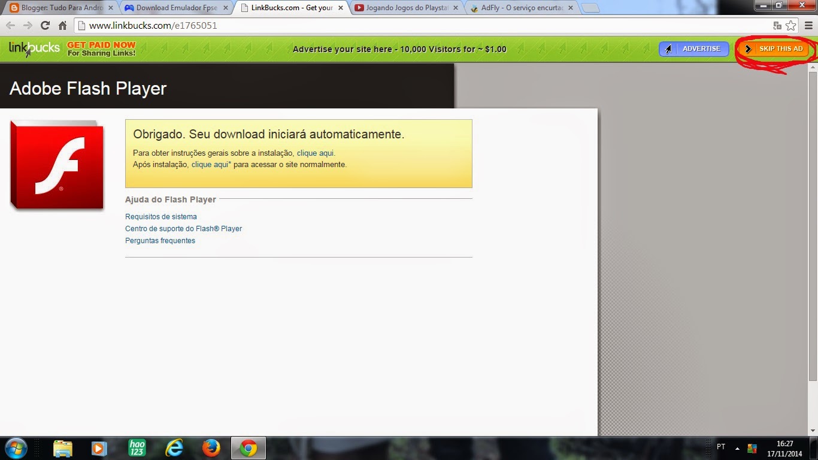
Task: Click the red Adobe Flash Player logo
Action: pos(57,165)
